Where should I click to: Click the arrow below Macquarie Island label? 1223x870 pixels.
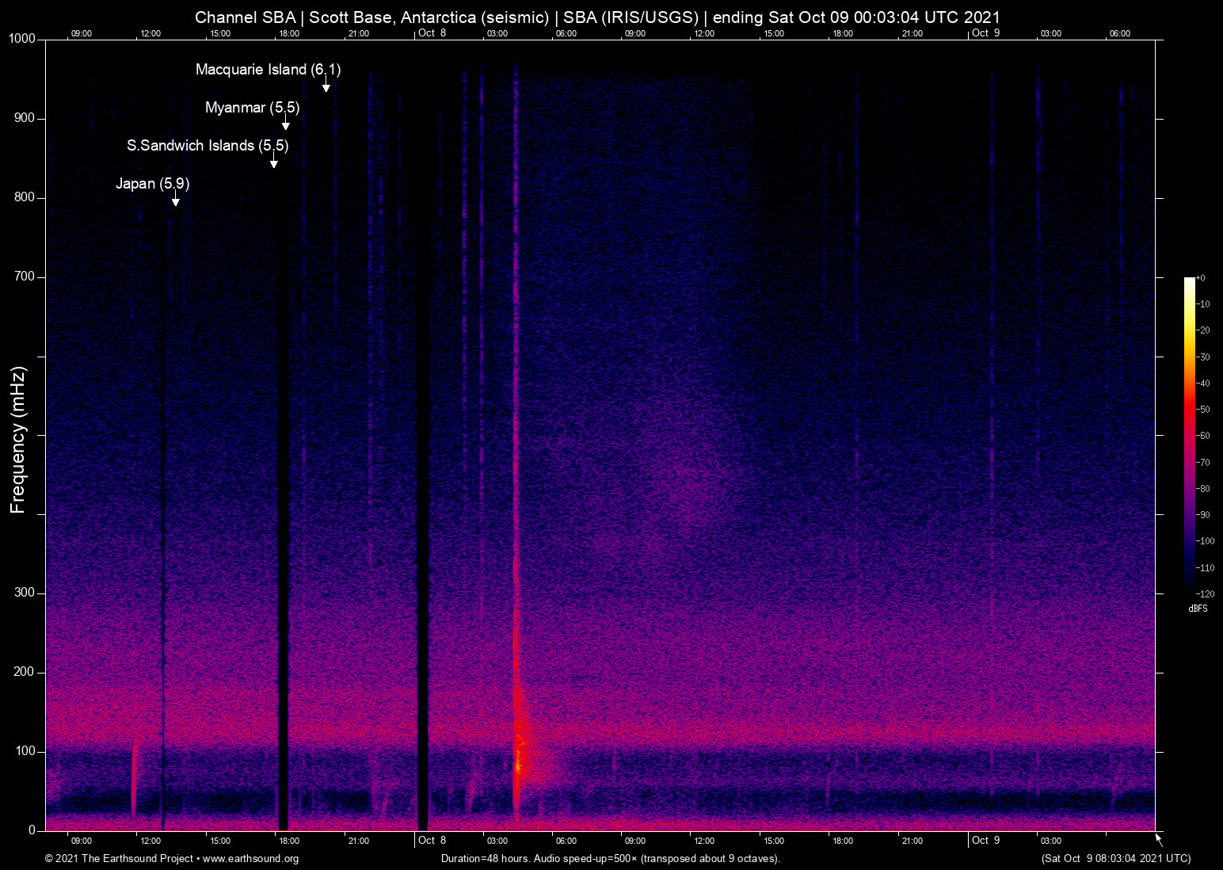click(x=326, y=85)
